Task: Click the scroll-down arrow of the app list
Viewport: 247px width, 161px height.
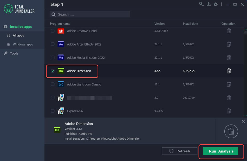Action: pos(245,116)
